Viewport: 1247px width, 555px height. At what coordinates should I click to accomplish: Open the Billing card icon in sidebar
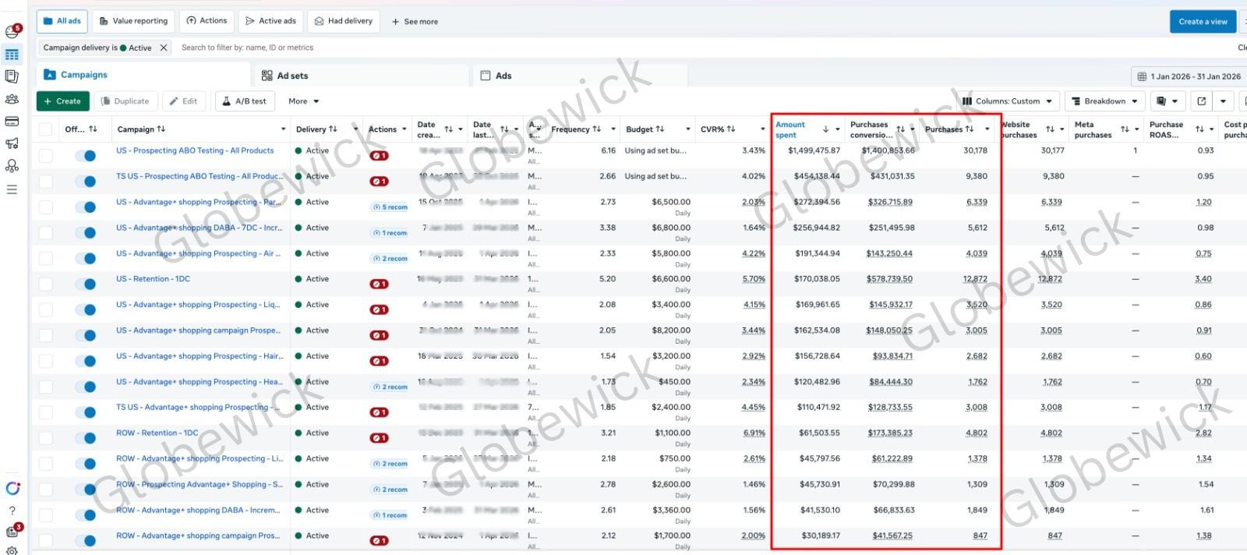[x=12, y=122]
